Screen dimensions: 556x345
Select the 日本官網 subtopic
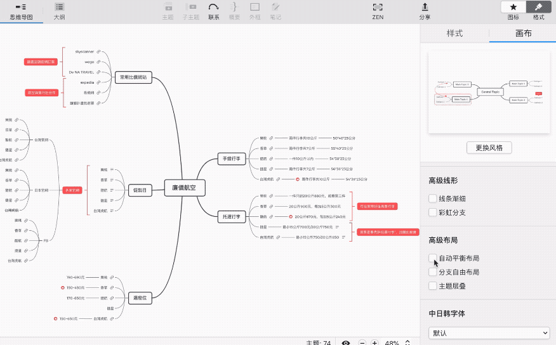pos(41,190)
